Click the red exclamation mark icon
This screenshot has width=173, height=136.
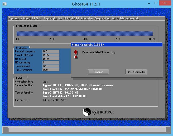pyautogui.click(x=76, y=54)
